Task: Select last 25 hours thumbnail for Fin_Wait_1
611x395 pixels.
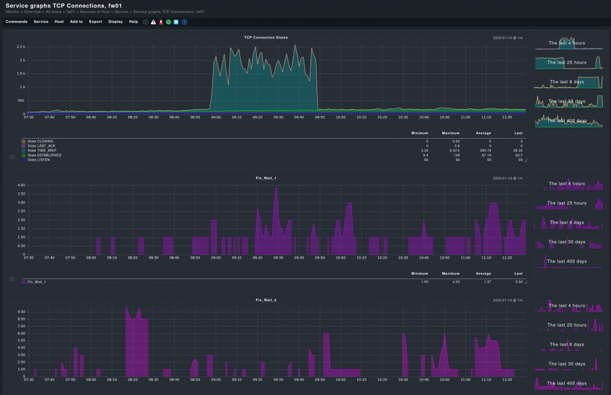Action: (x=568, y=203)
